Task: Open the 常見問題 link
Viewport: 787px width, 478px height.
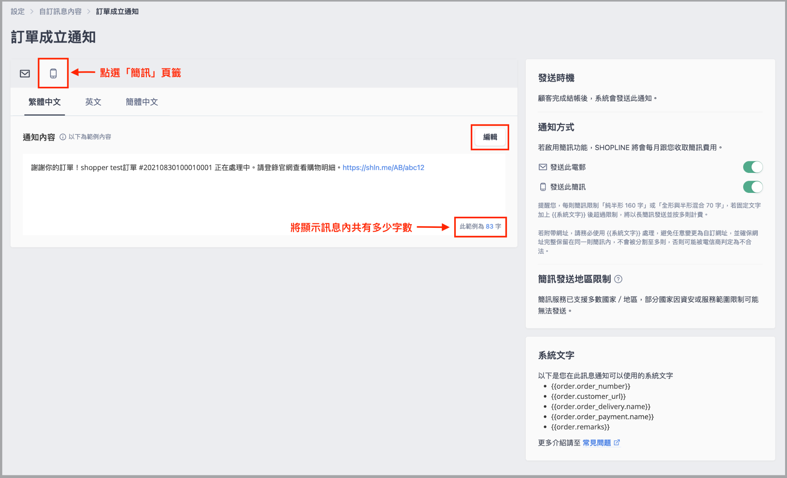Action: pos(596,443)
